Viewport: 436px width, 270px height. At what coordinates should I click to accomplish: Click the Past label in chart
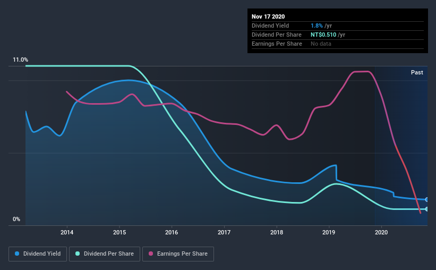417,72
